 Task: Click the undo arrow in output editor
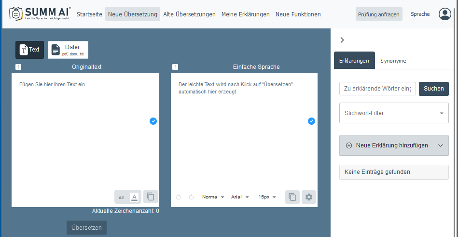click(179, 197)
